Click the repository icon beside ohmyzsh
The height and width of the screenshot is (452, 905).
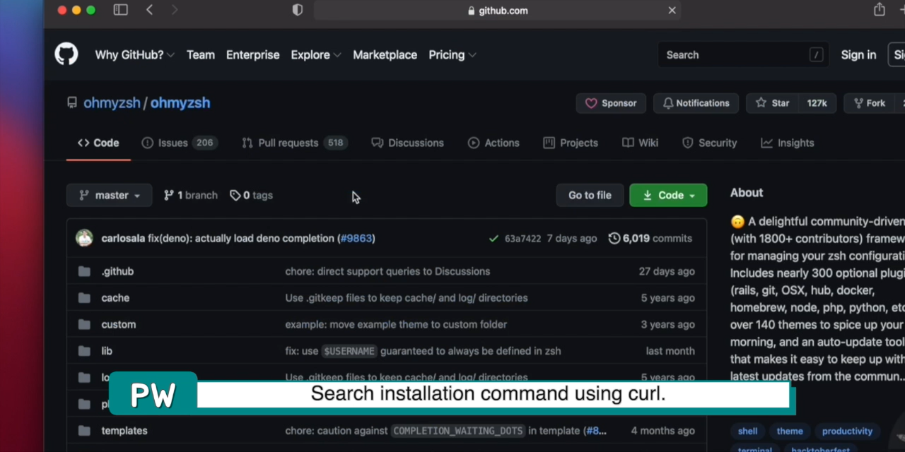[x=72, y=102]
